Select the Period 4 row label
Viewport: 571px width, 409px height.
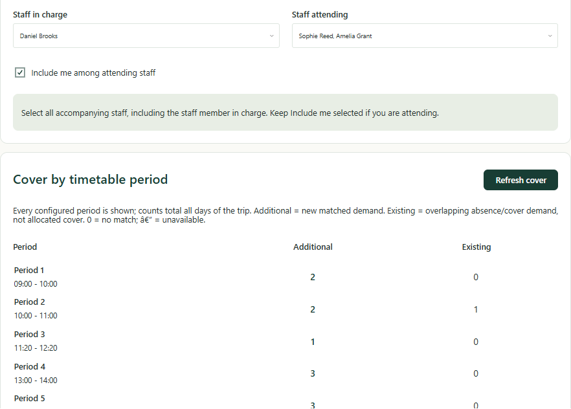pyautogui.click(x=30, y=366)
